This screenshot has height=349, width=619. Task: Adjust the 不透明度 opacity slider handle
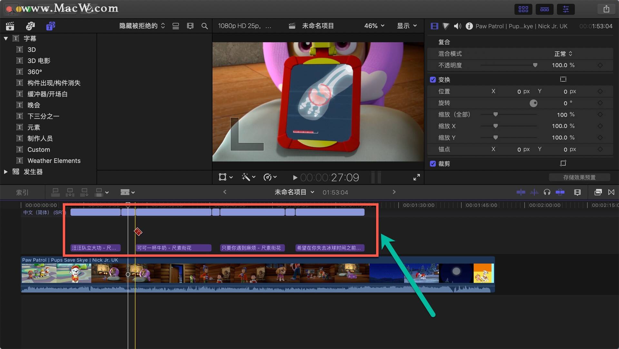point(535,65)
